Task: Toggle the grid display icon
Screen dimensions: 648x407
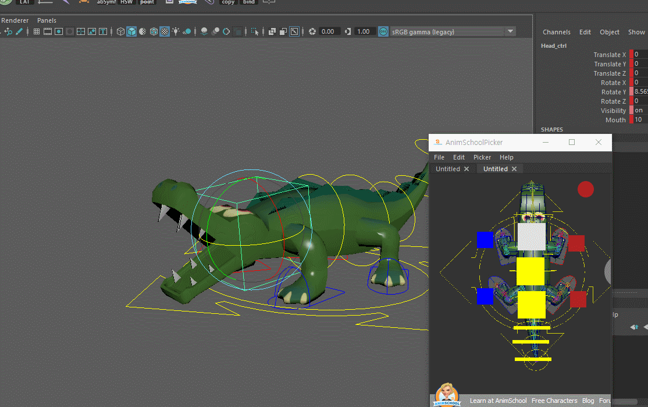Action: pos(37,31)
